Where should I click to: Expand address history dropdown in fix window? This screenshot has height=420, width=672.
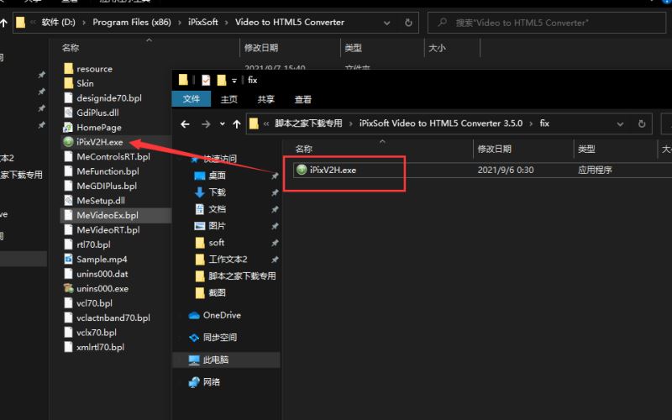[620, 123]
